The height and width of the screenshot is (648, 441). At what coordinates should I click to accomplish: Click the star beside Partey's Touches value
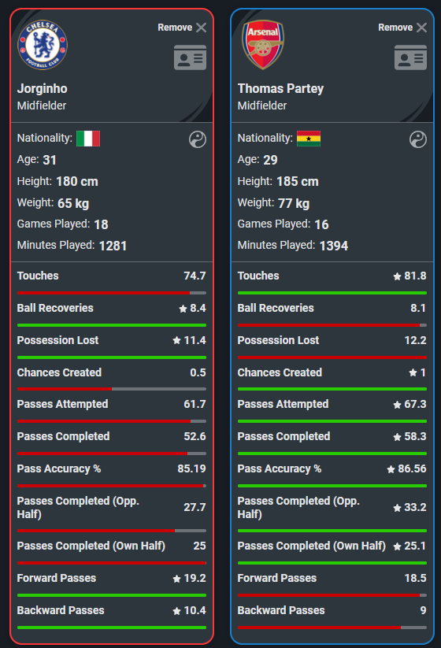click(x=397, y=276)
